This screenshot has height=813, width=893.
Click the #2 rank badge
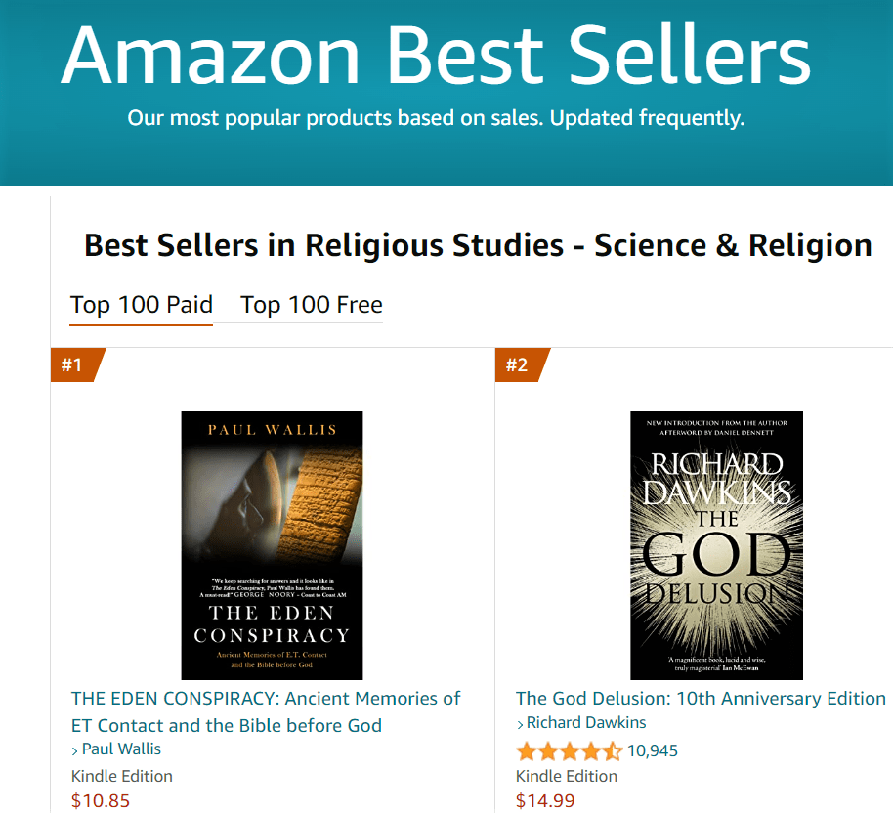tap(518, 365)
